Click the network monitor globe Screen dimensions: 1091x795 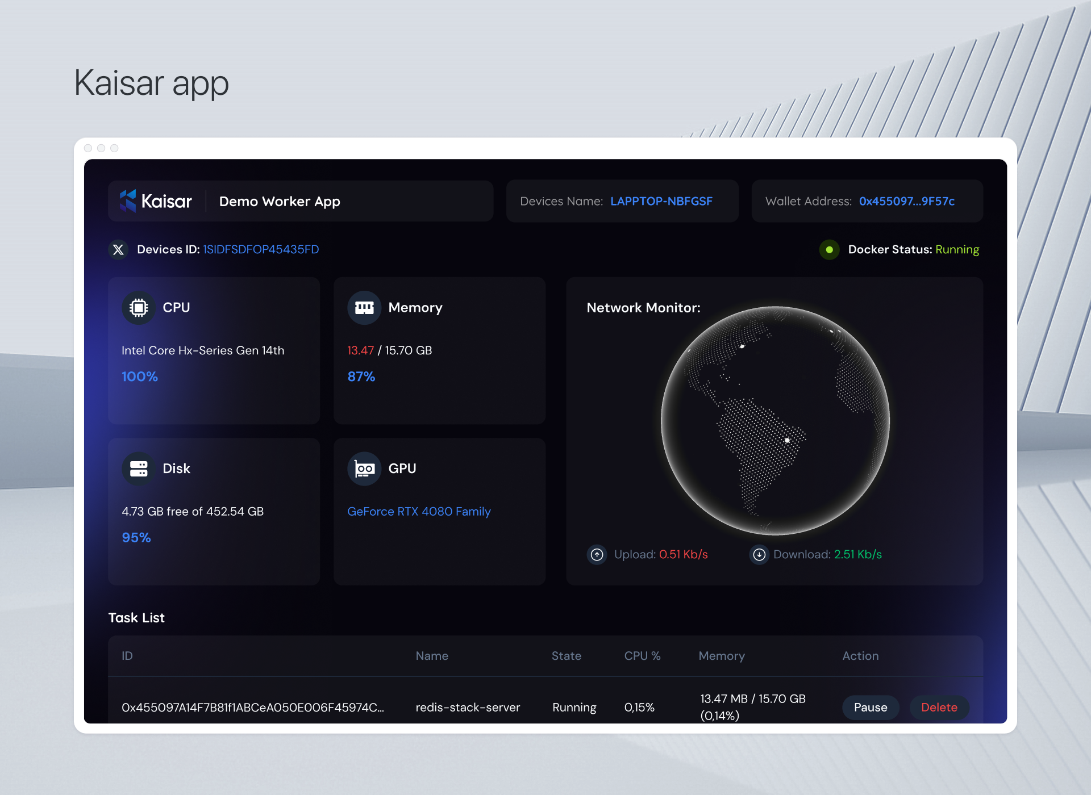click(776, 421)
